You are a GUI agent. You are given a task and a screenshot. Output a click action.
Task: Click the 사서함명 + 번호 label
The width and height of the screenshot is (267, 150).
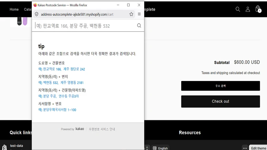click(50, 104)
